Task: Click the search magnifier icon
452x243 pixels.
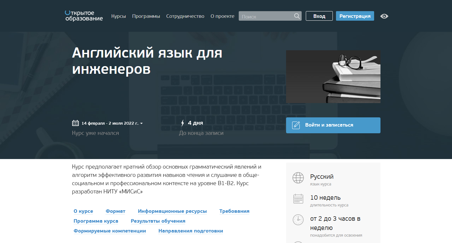Action: coord(297,16)
